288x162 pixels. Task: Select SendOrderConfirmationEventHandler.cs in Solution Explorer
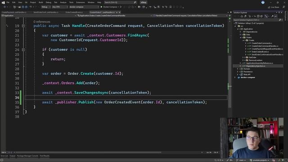pyautogui.click(x=267, y=54)
